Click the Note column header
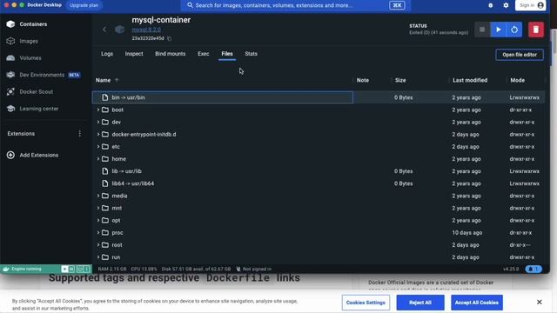The image size is (557, 313). [x=363, y=80]
